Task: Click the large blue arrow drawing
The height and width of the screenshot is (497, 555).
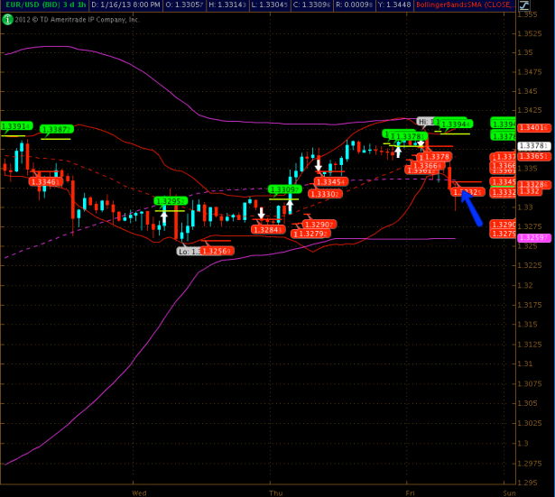Action: click(x=469, y=208)
